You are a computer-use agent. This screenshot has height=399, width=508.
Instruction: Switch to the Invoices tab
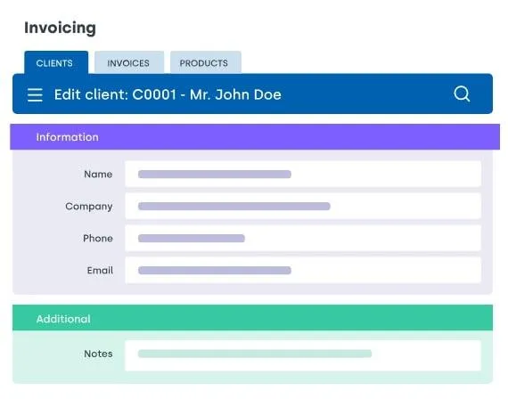tap(129, 63)
